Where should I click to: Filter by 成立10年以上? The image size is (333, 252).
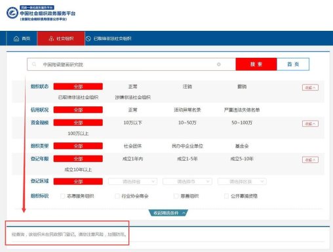click(x=78, y=169)
